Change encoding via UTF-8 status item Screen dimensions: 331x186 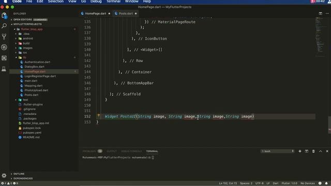pyautogui.click(x=260, y=183)
